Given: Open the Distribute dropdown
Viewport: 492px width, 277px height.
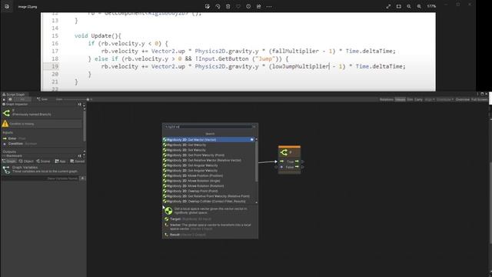Looking at the screenshot, I should point(445,99).
